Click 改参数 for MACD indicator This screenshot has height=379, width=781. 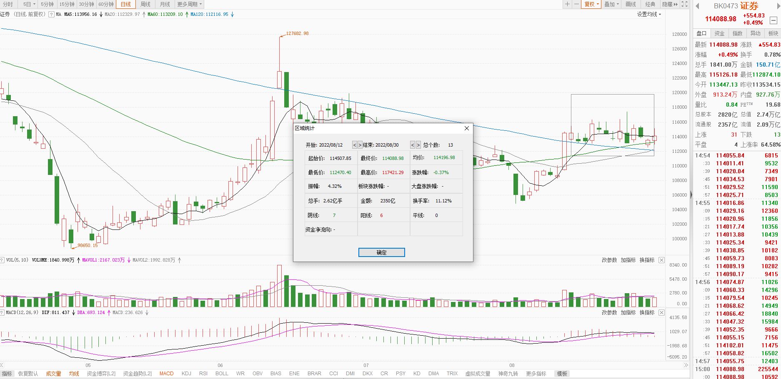[609, 312]
